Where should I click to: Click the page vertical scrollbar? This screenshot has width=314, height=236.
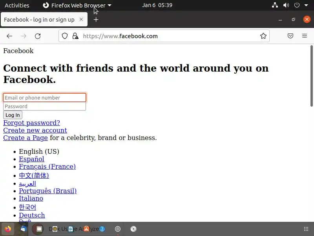point(311,76)
